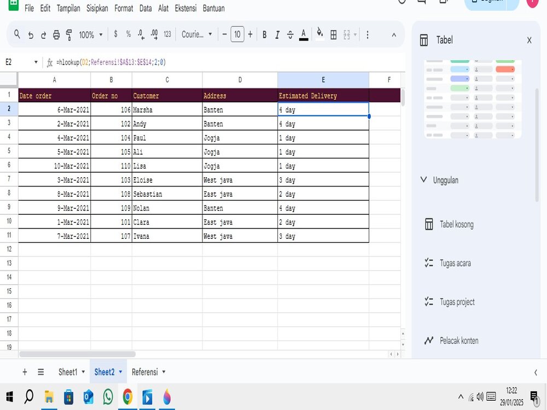547x410 pixels.
Task: Open the Format menu
Action: [124, 8]
